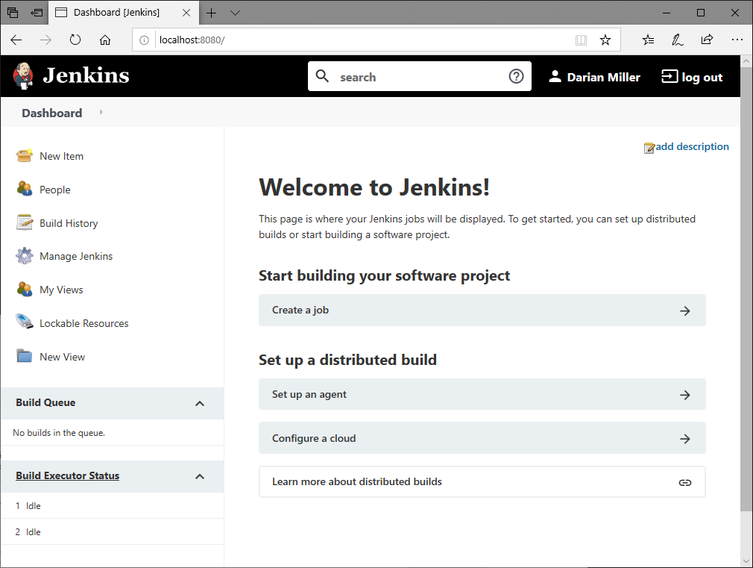Click the Jenkins logo in the header
Image resolution: width=753 pixels, height=568 pixels.
69,75
